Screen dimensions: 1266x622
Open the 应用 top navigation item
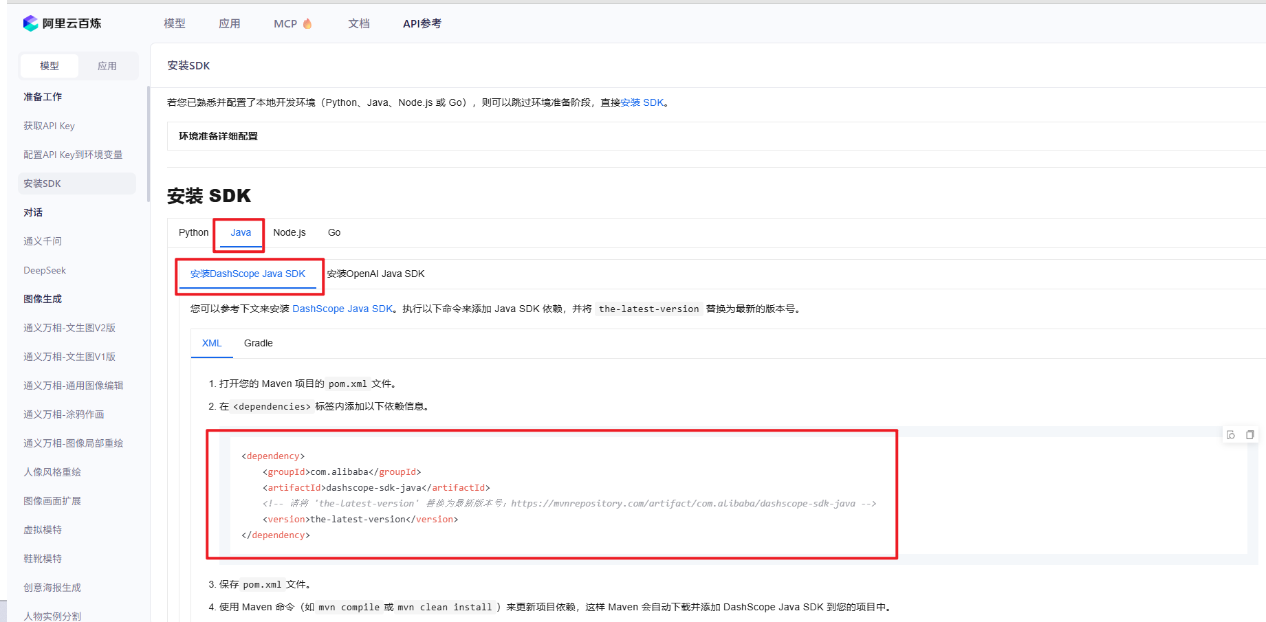tap(230, 23)
